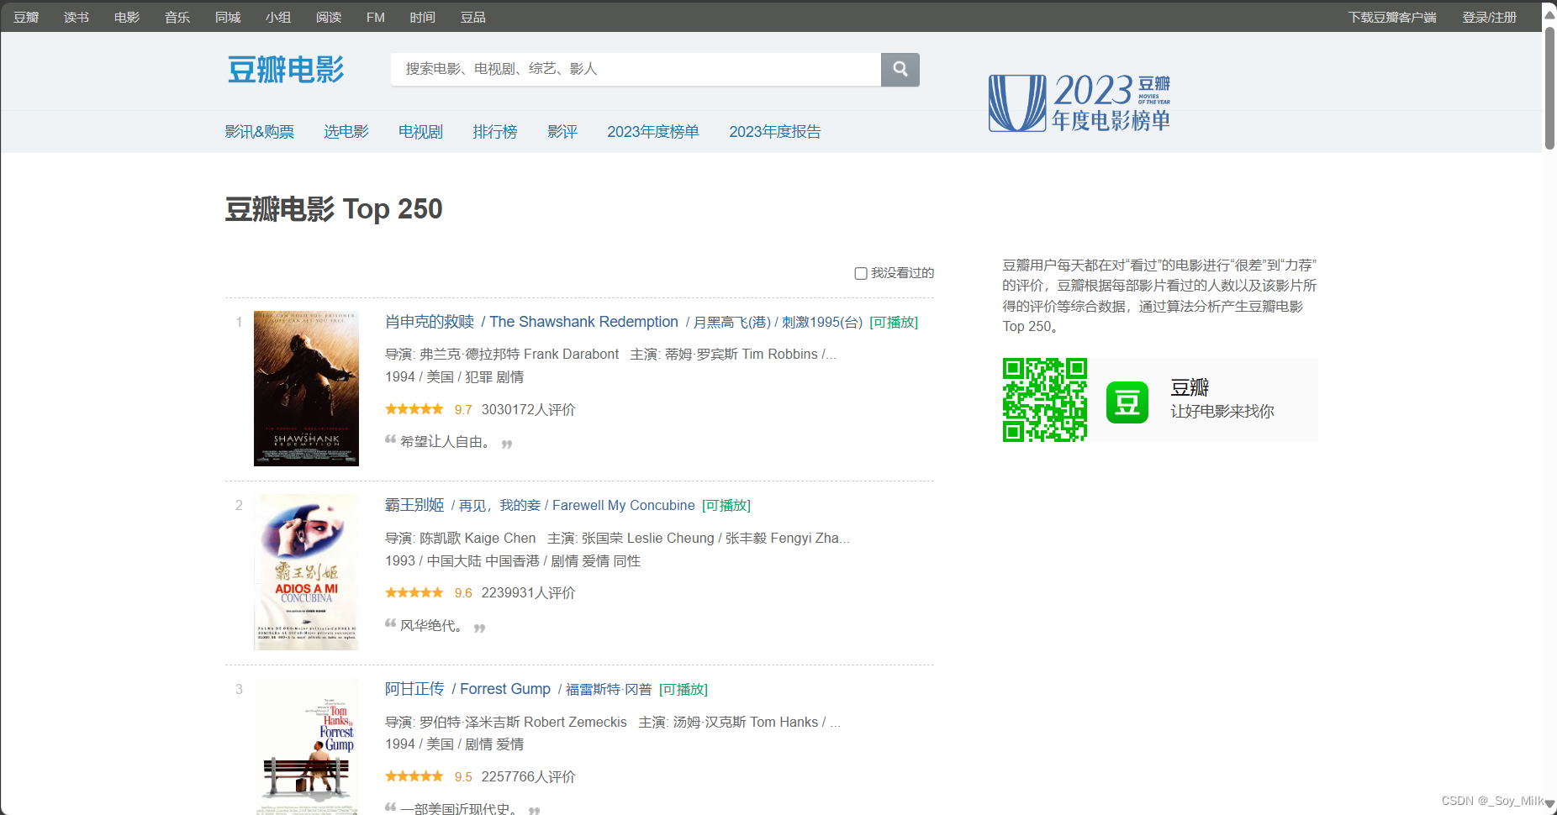Click the 2257766人评价 rating count
Image resolution: width=1557 pixels, height=815 pixels.
[528, 776]
